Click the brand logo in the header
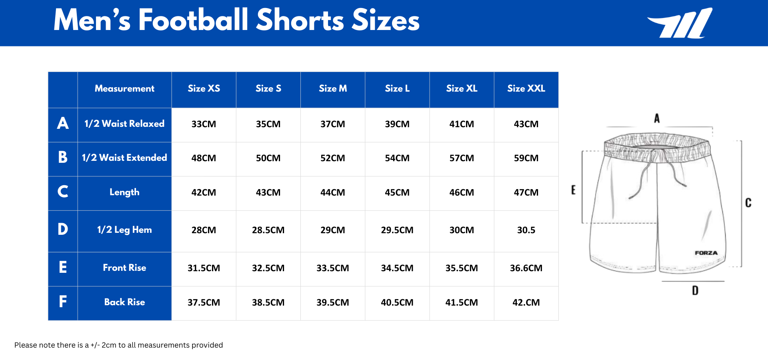Viewport: 768px width, 360px height. (x=680, y=23)
